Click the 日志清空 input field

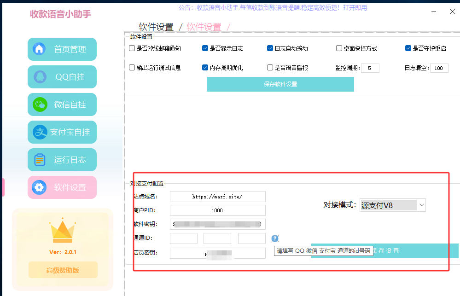point(439,68)
